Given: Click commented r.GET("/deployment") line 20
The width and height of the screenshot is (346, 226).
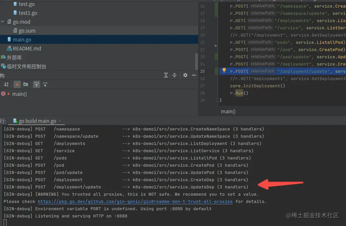Looking at the screenshot, I should [x=288, y=35].
